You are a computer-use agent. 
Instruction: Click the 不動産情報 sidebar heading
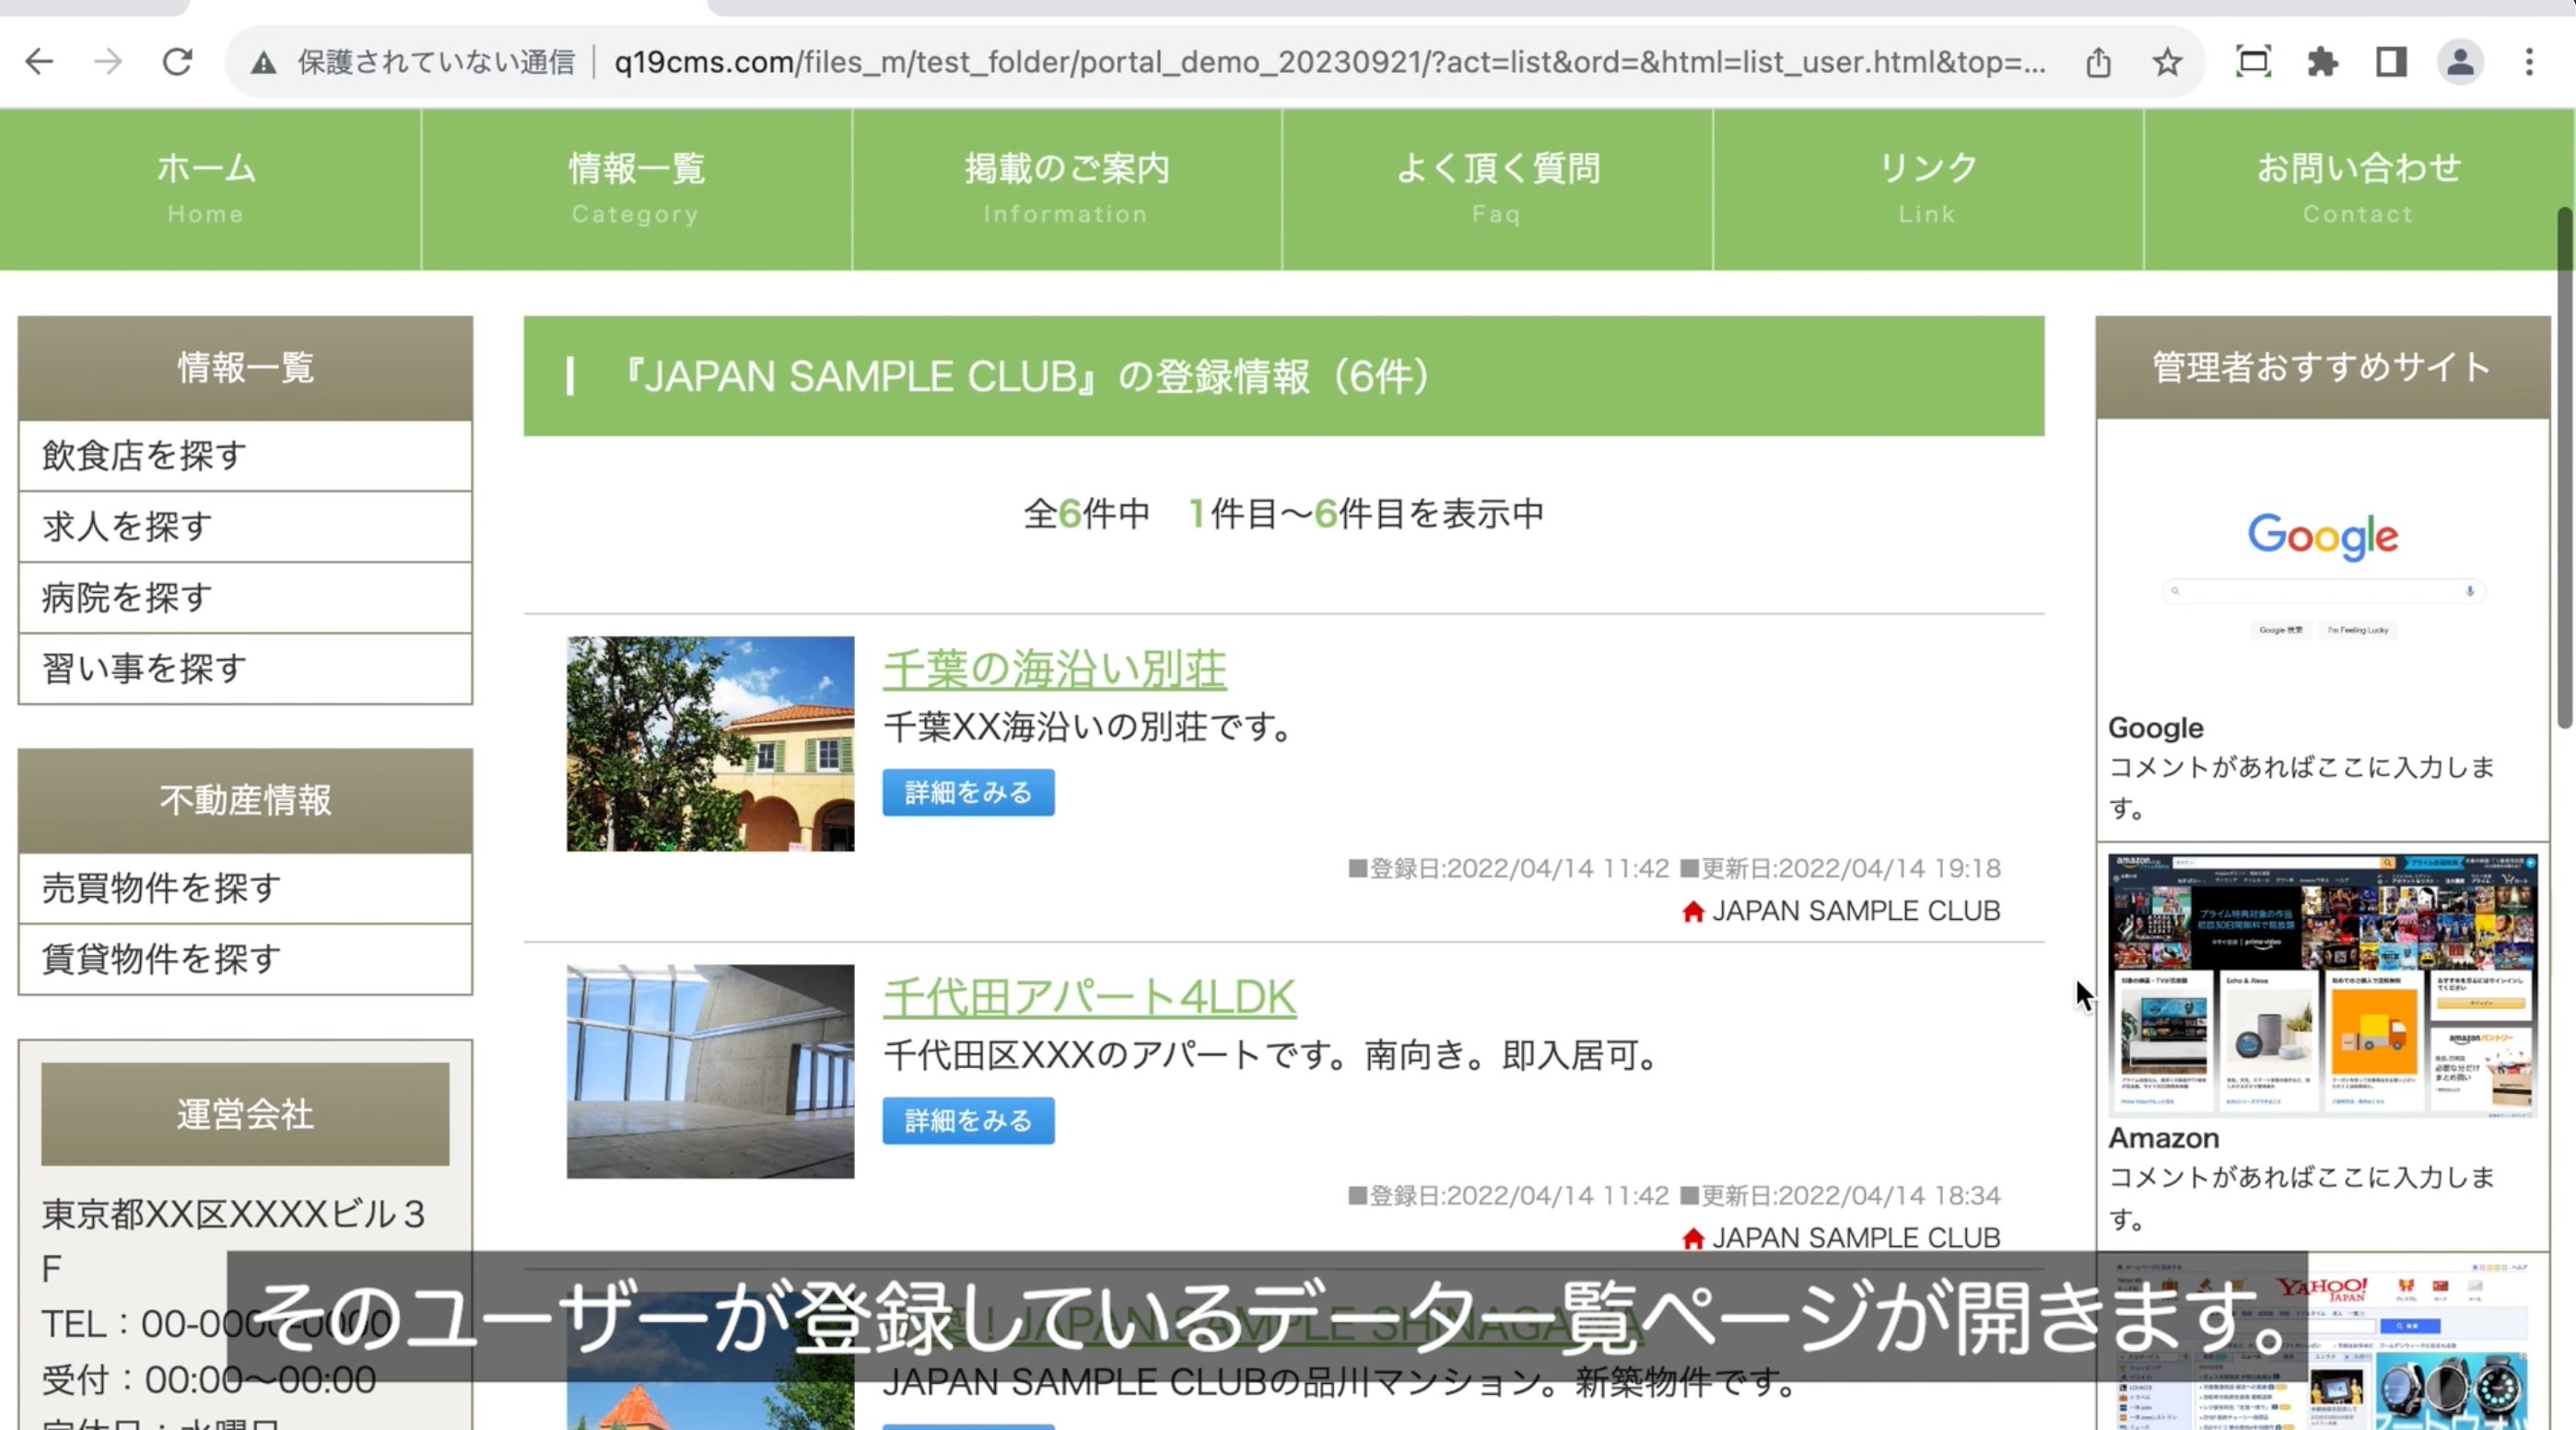pos(245,800)
